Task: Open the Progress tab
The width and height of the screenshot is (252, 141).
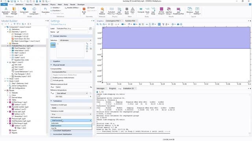Action: coord(113,89)
